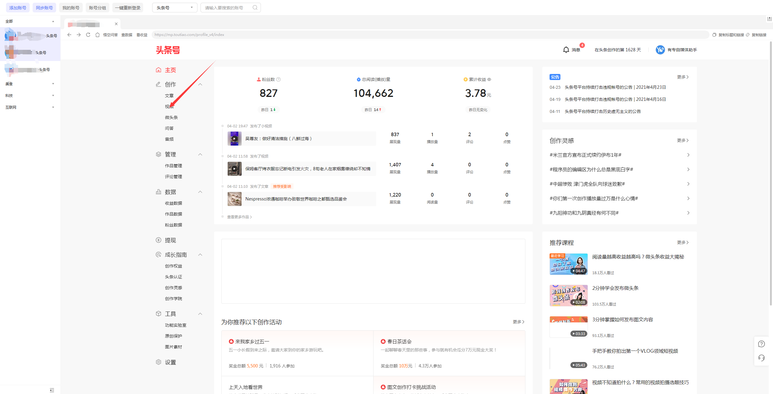Click the back arrow navigation icon
773x394 pixels.
[69, 35]
